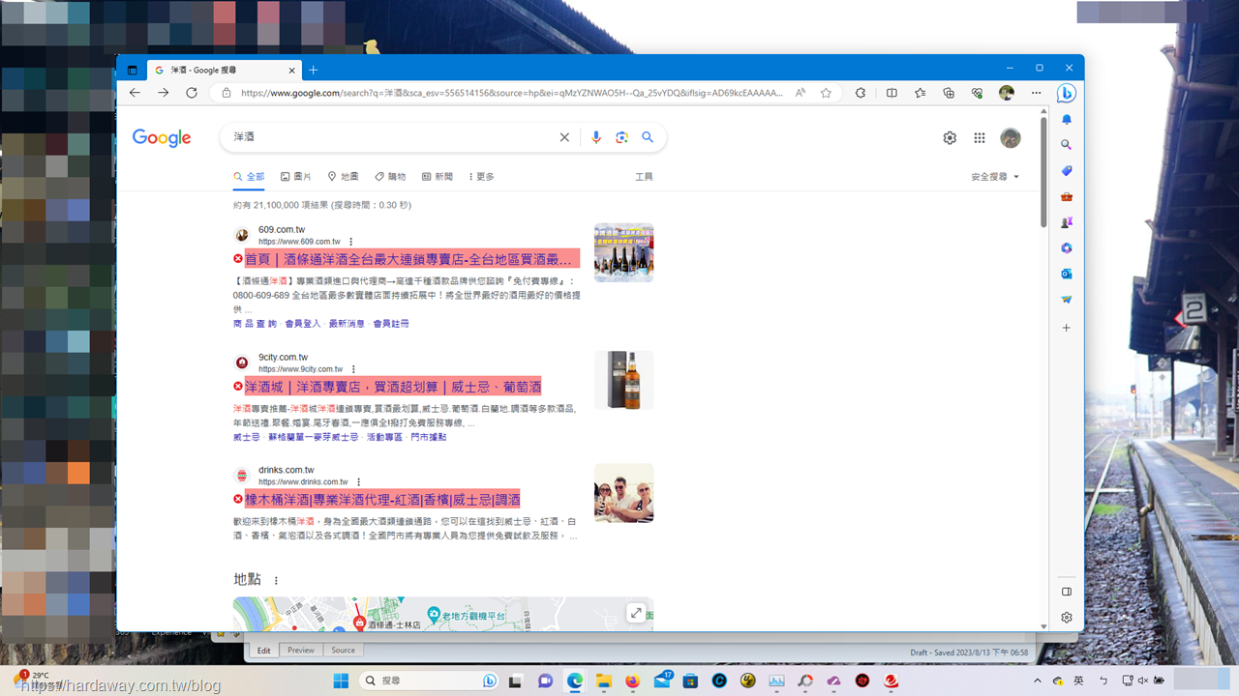
Task: Open File Explorer from the taskbar
Action: coord(604,681)
